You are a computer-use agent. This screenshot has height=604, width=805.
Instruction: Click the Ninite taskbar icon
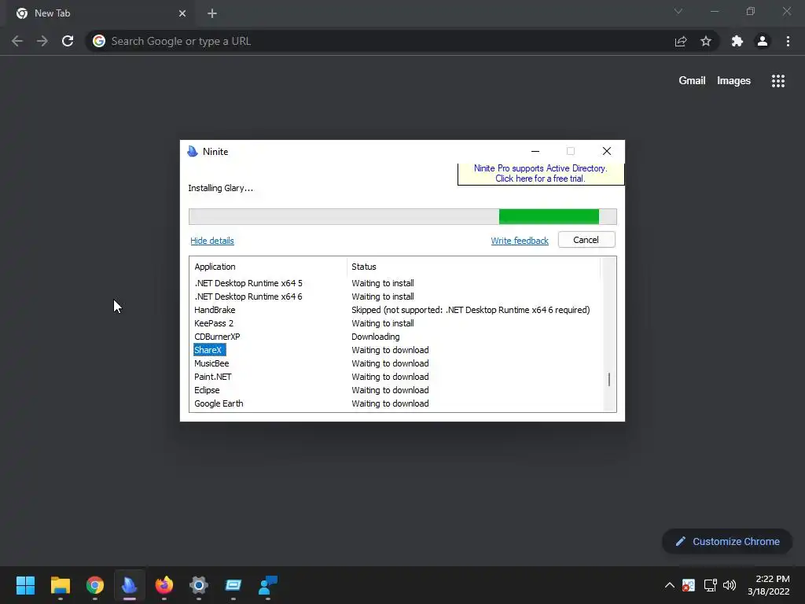[130, 585]
